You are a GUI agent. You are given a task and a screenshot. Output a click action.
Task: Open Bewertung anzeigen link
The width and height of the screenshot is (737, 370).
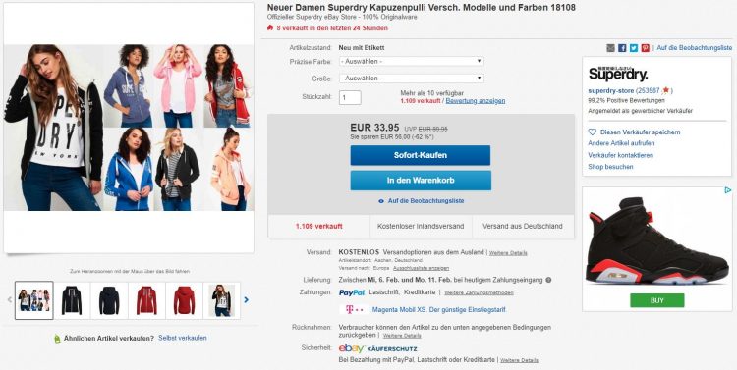(476, 101)
